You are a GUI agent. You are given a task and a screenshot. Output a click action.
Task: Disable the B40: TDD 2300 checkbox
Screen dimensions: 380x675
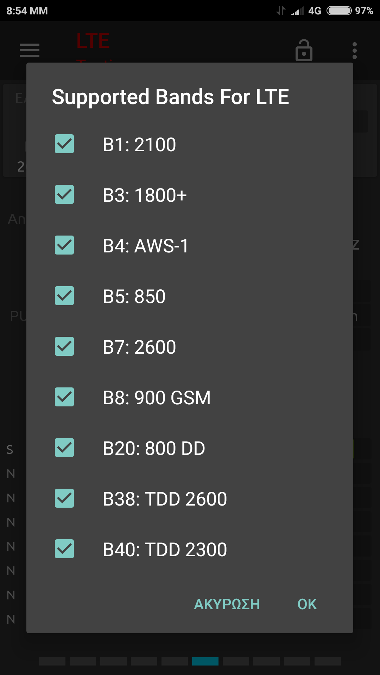[x=64, y=549]
